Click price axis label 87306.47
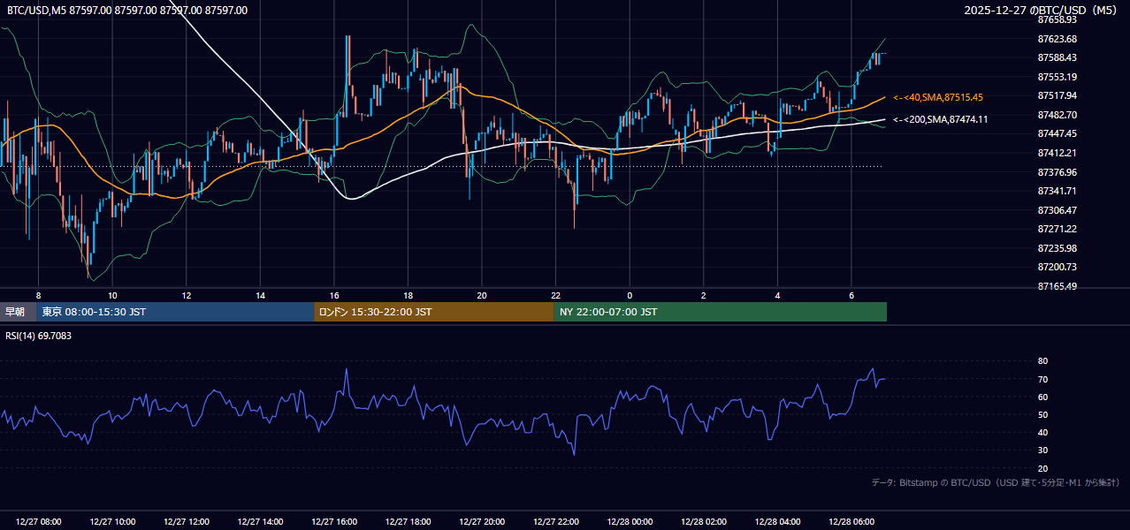 pyautogui.click(x=1057, y=210)
